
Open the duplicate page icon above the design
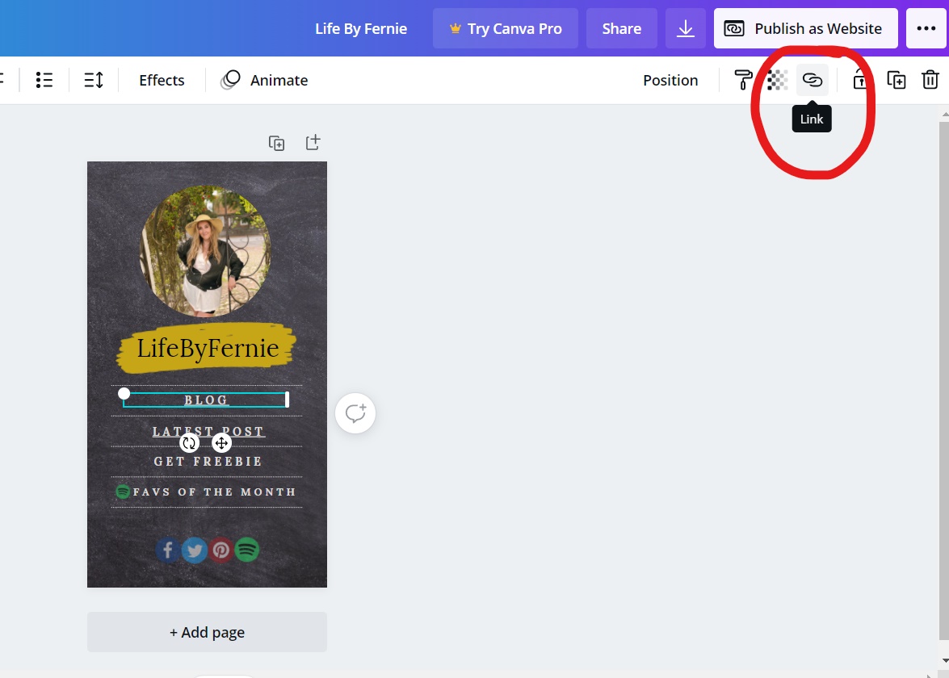pyautogui.click(x=276, y=142)
